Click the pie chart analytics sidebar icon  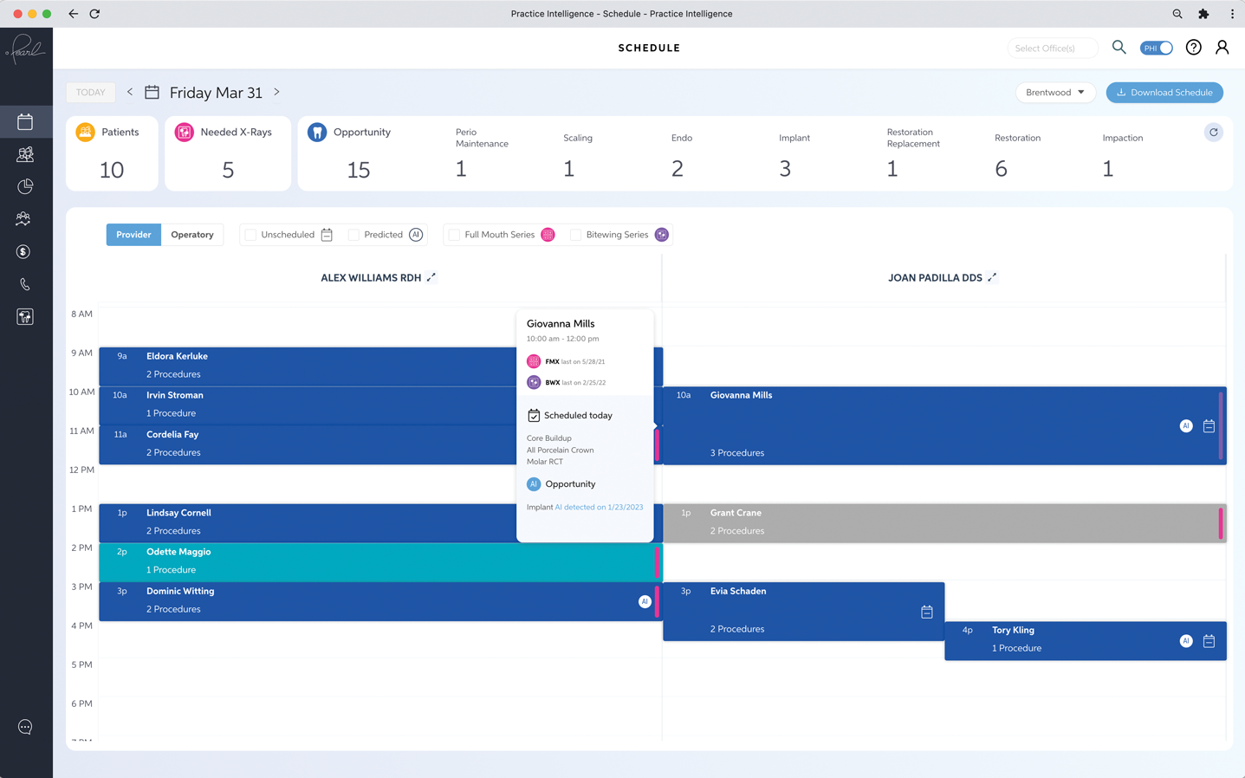25,186
